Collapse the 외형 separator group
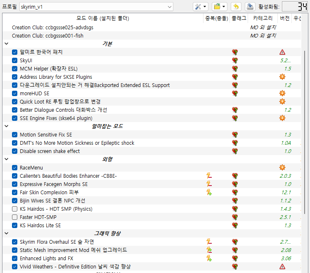This screenshot has height=273, width=310. (x=6, y=159)
